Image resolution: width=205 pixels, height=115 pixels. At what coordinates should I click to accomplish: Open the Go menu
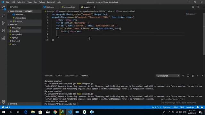pyautogui.click(x=35, y=2)
